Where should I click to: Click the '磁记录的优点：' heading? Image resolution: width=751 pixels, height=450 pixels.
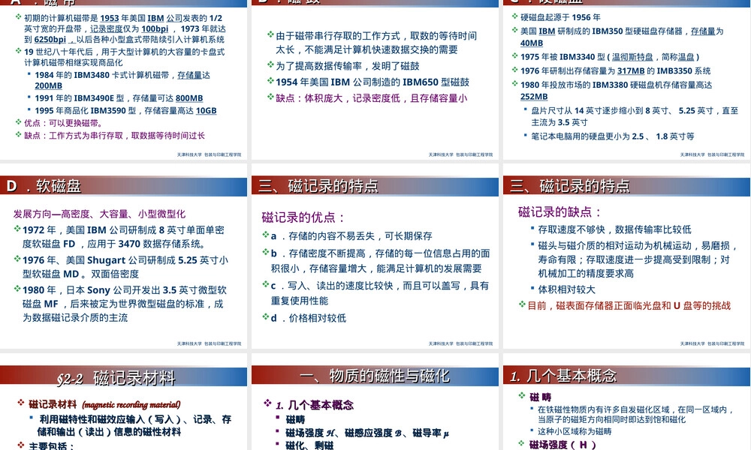(x=303, y=217)
